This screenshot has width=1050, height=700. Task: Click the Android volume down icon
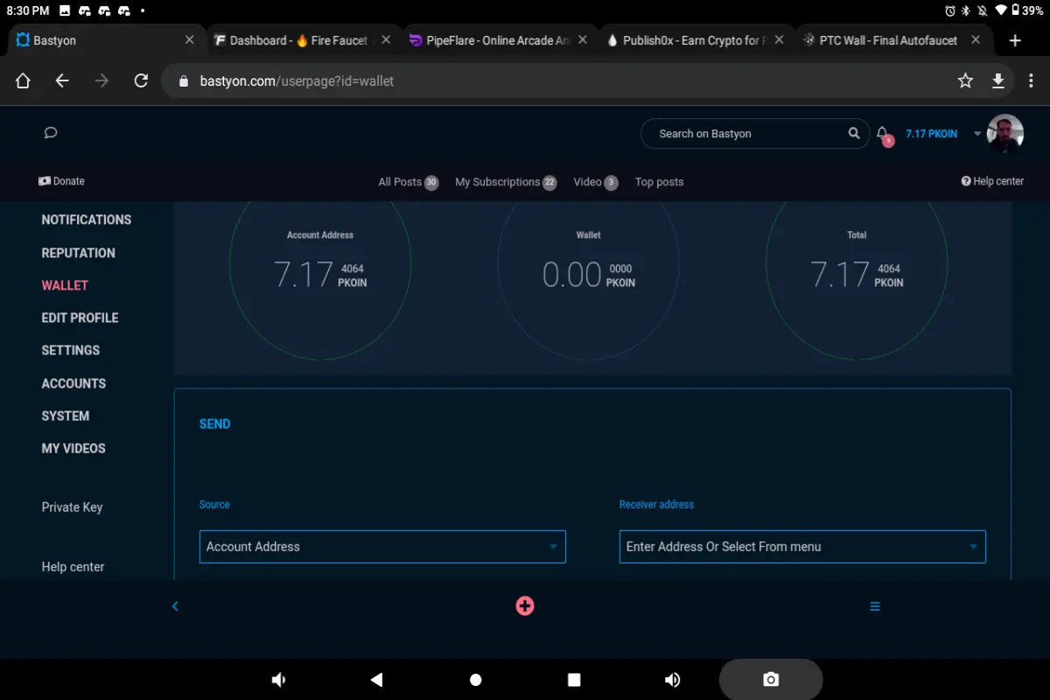point(279,680)
